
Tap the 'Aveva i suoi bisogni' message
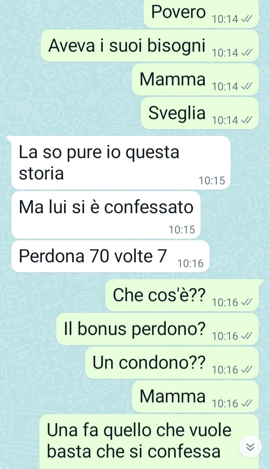point(150,46)
